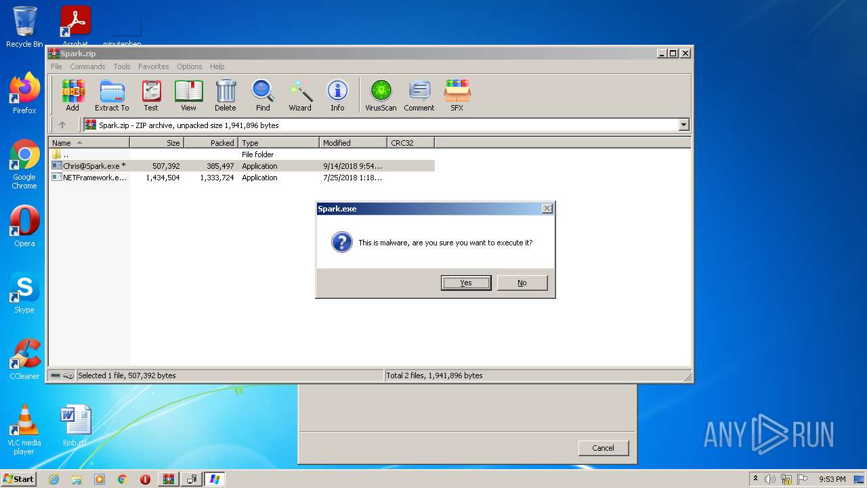Sort by the Size column header
The image size is (867, 488).
tap(157, 142)
